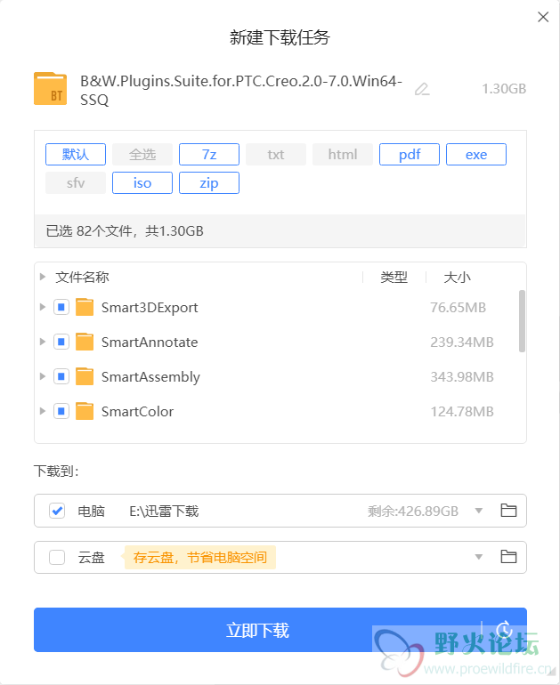Expand the SmartAssembly folder tree
The height and width of the screenshot is (685, 560).
pyautogui.click(x=43, y=376)
